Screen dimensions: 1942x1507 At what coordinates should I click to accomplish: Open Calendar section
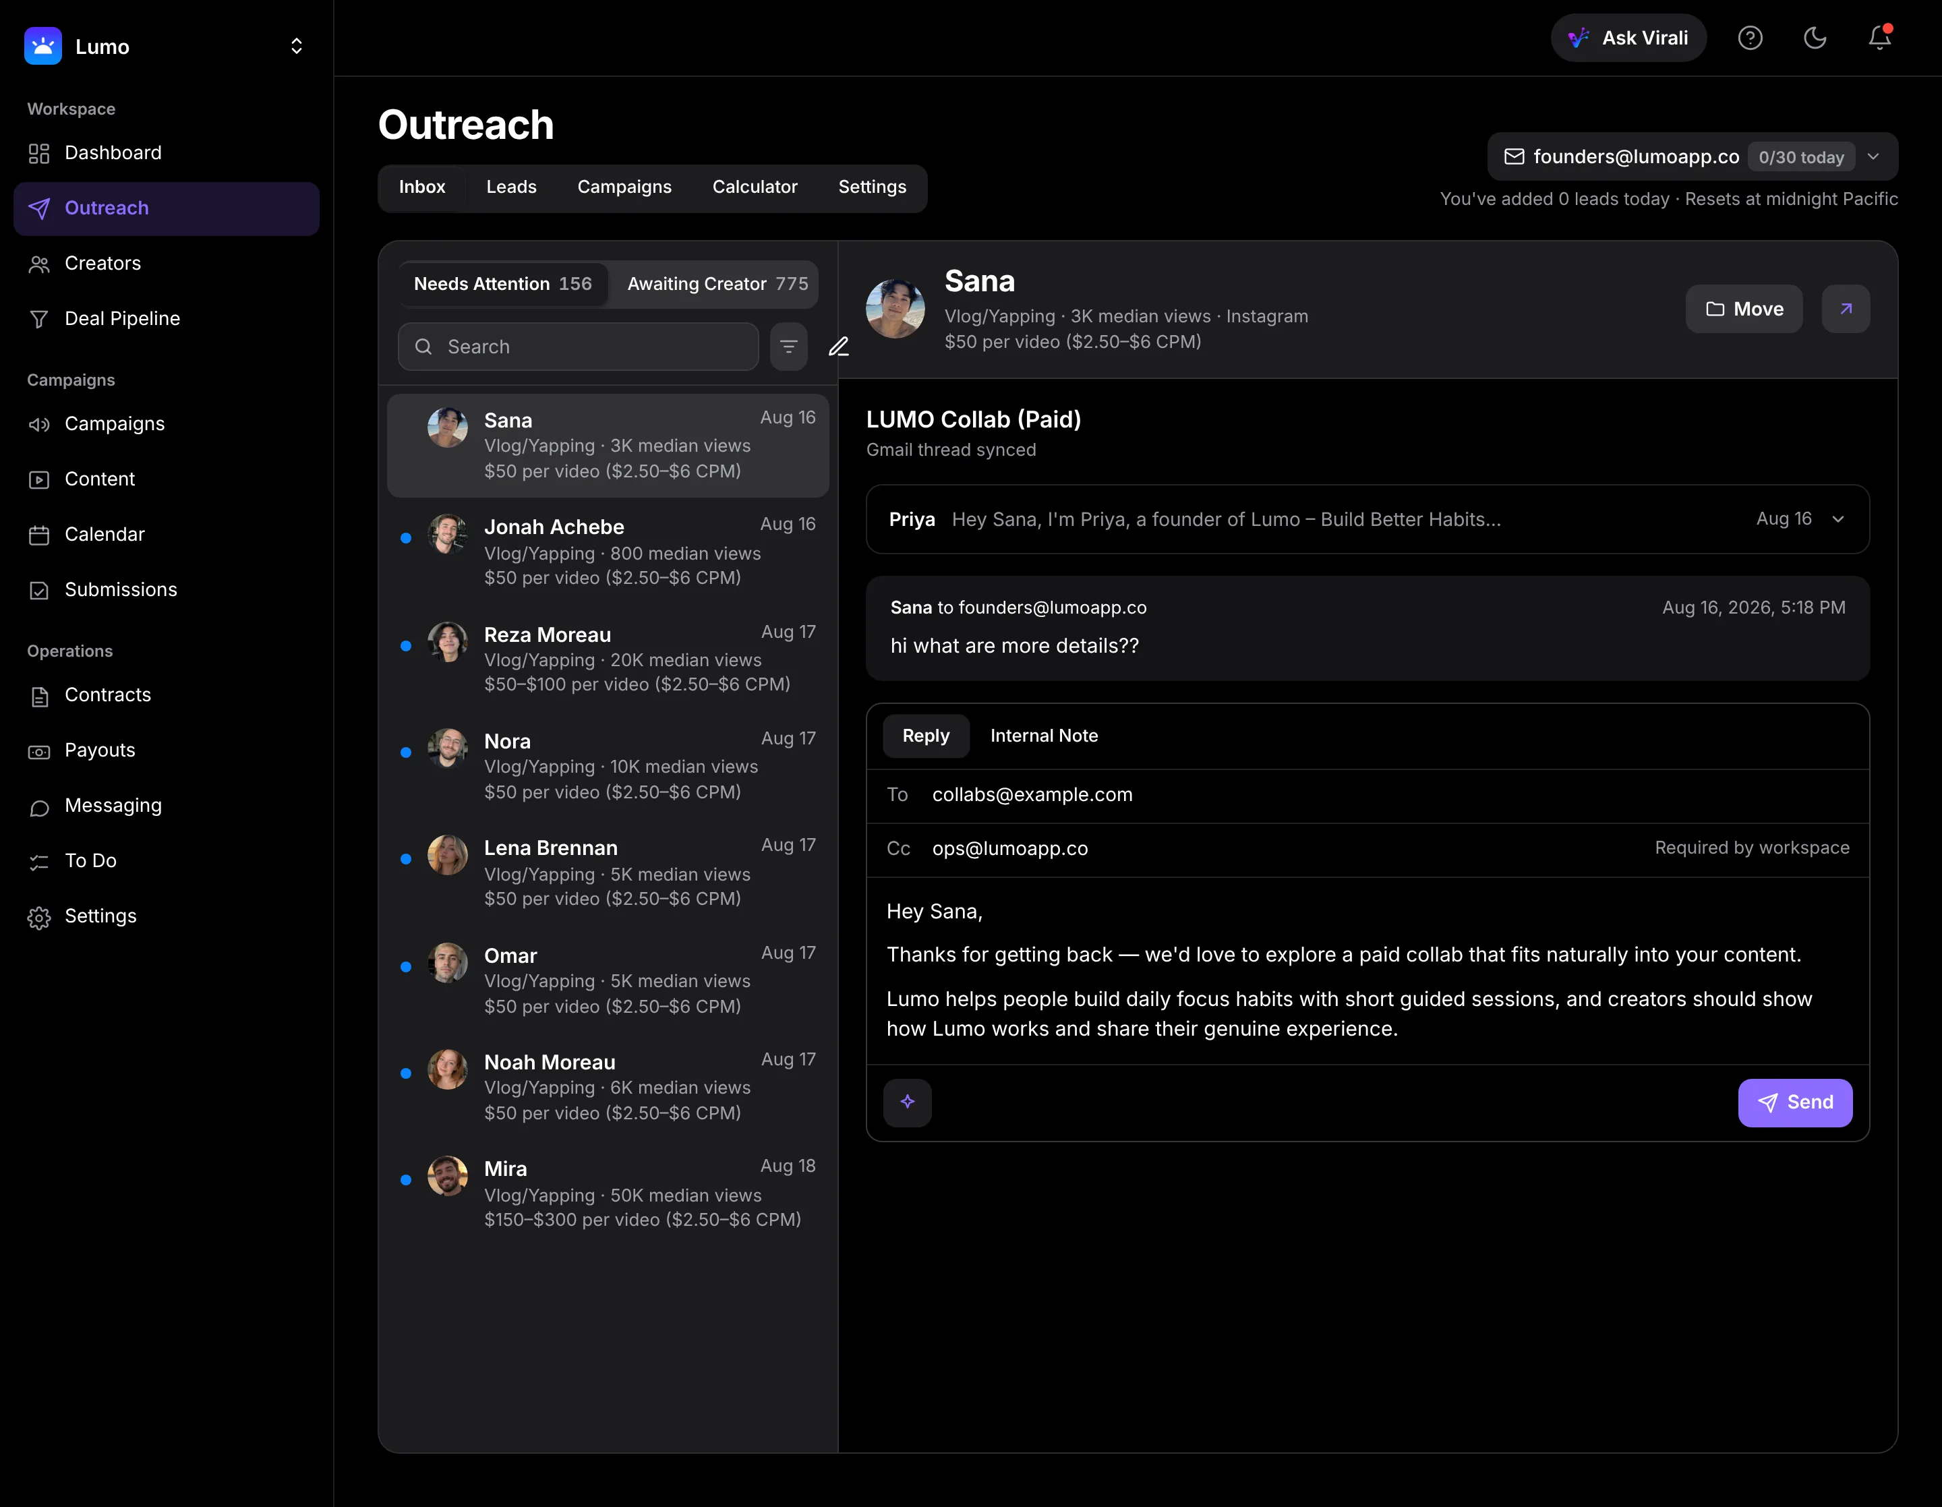[x=167, y=534]
